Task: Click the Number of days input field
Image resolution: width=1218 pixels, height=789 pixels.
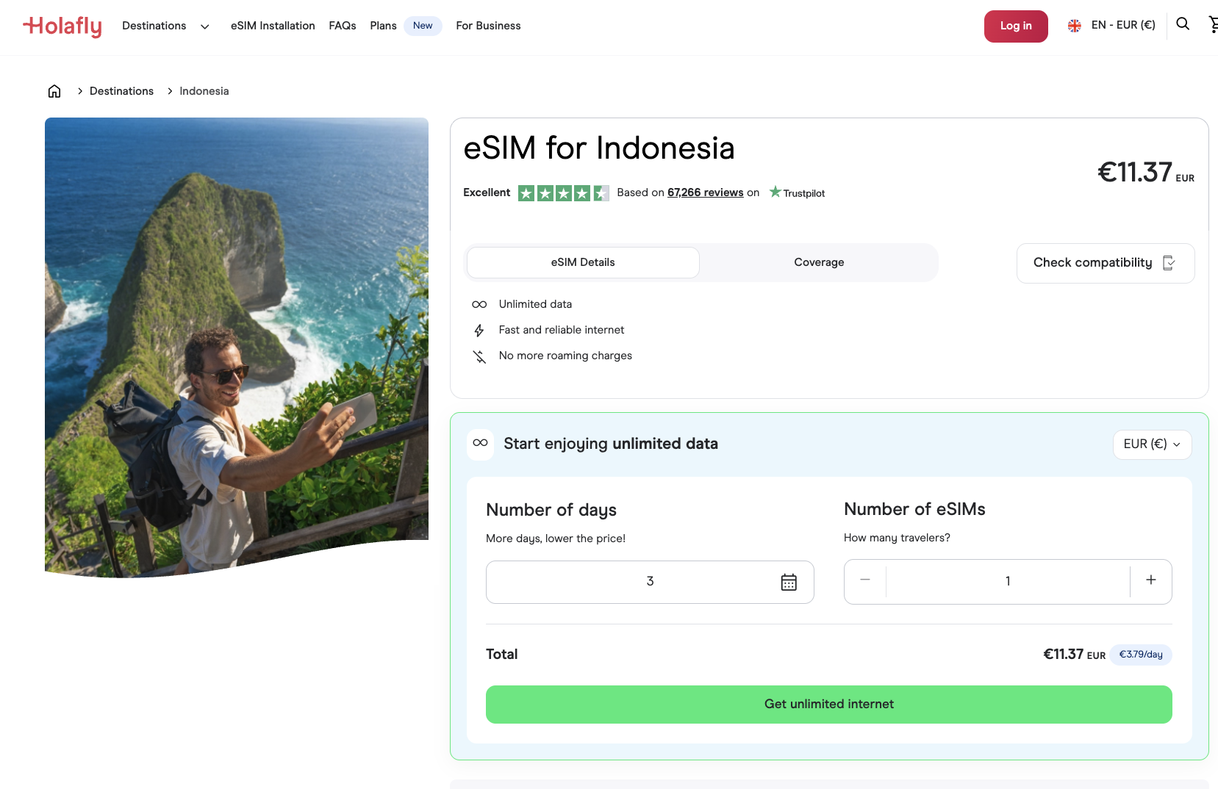Action: [650, 582]
